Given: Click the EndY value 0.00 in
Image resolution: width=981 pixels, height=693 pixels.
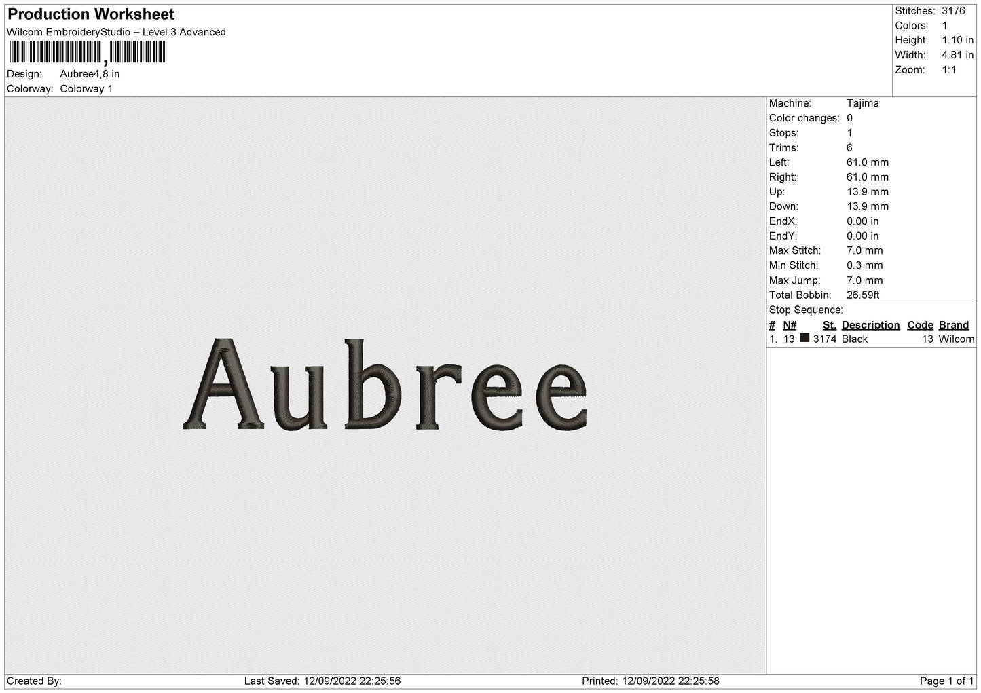Looking at the screenshot, I should pos(863,236).
